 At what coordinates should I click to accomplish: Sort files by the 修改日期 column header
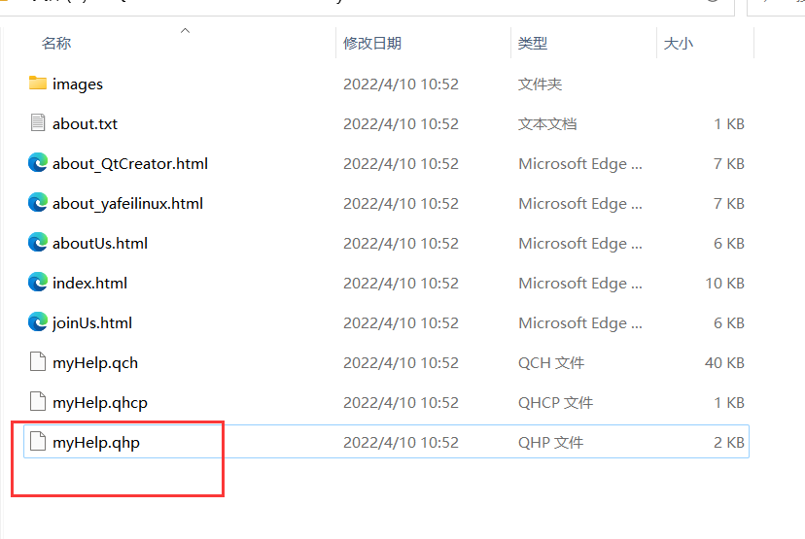pos(372,43)
